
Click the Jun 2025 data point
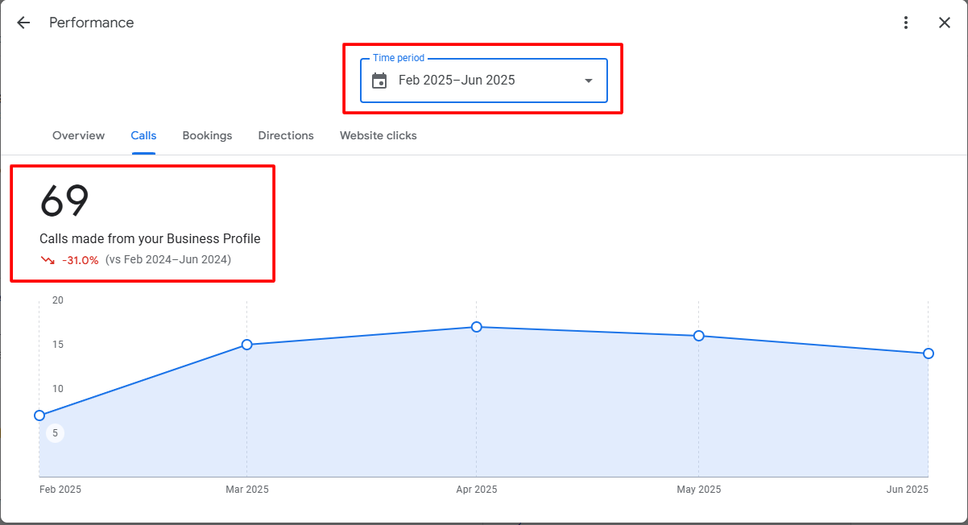click(x=929, y=353)
